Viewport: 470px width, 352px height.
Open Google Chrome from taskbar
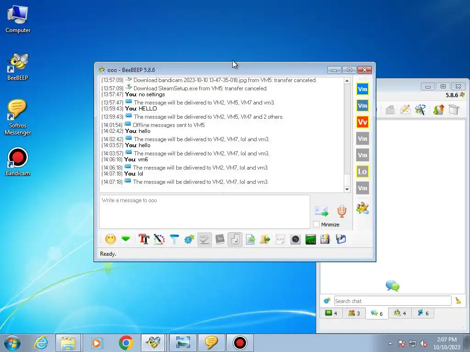click(126, 343)
